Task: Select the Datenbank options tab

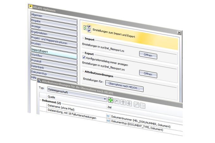Action: coord(54,70)
